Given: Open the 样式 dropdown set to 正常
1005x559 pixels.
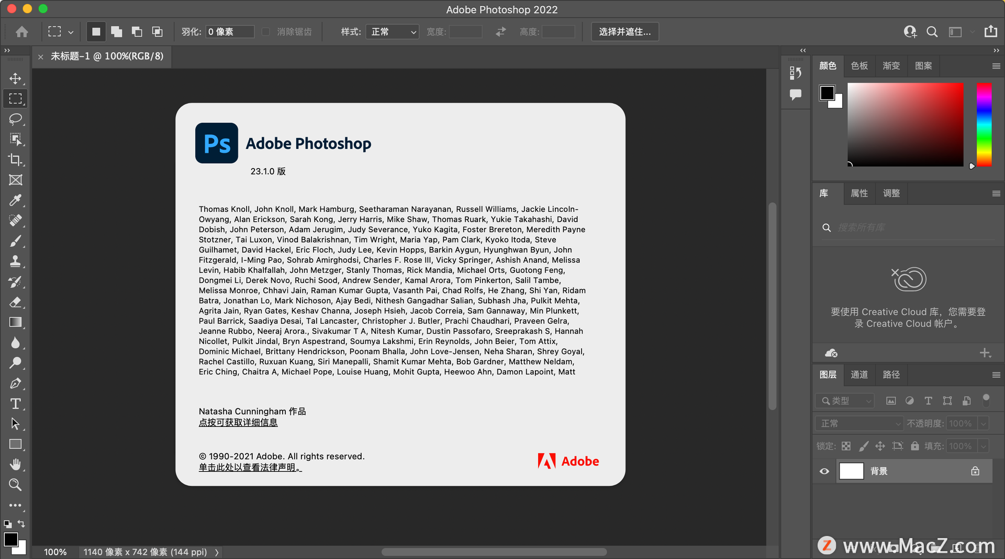Looking at the screenshot, I should click(392, 32).
